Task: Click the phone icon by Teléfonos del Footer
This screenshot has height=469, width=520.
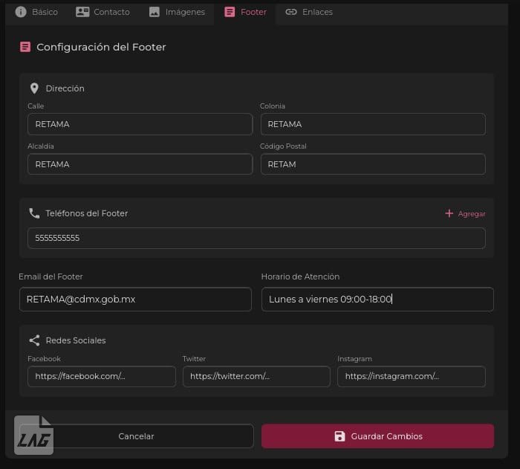Action: coord(34,213)
